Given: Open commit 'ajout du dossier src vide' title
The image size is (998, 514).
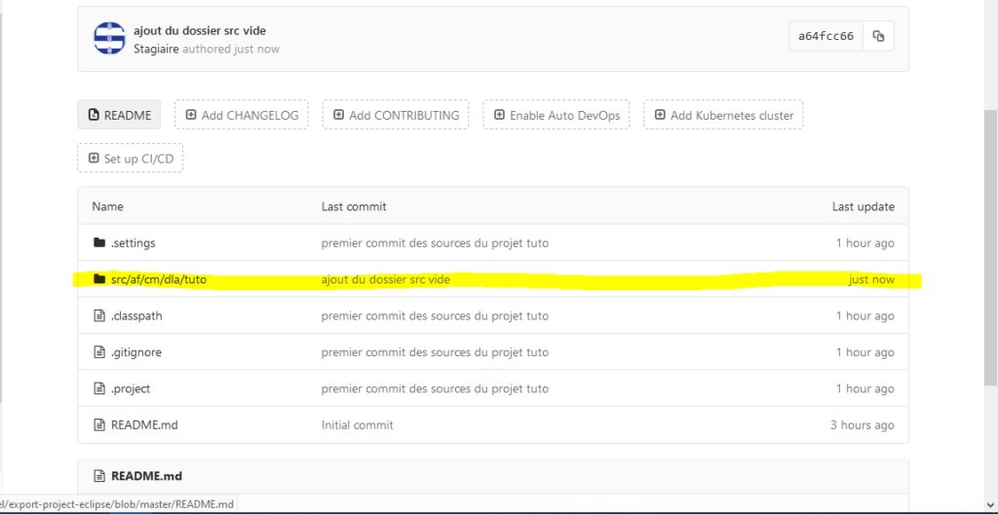Looking at the screenshot, I should click(198, 30).
